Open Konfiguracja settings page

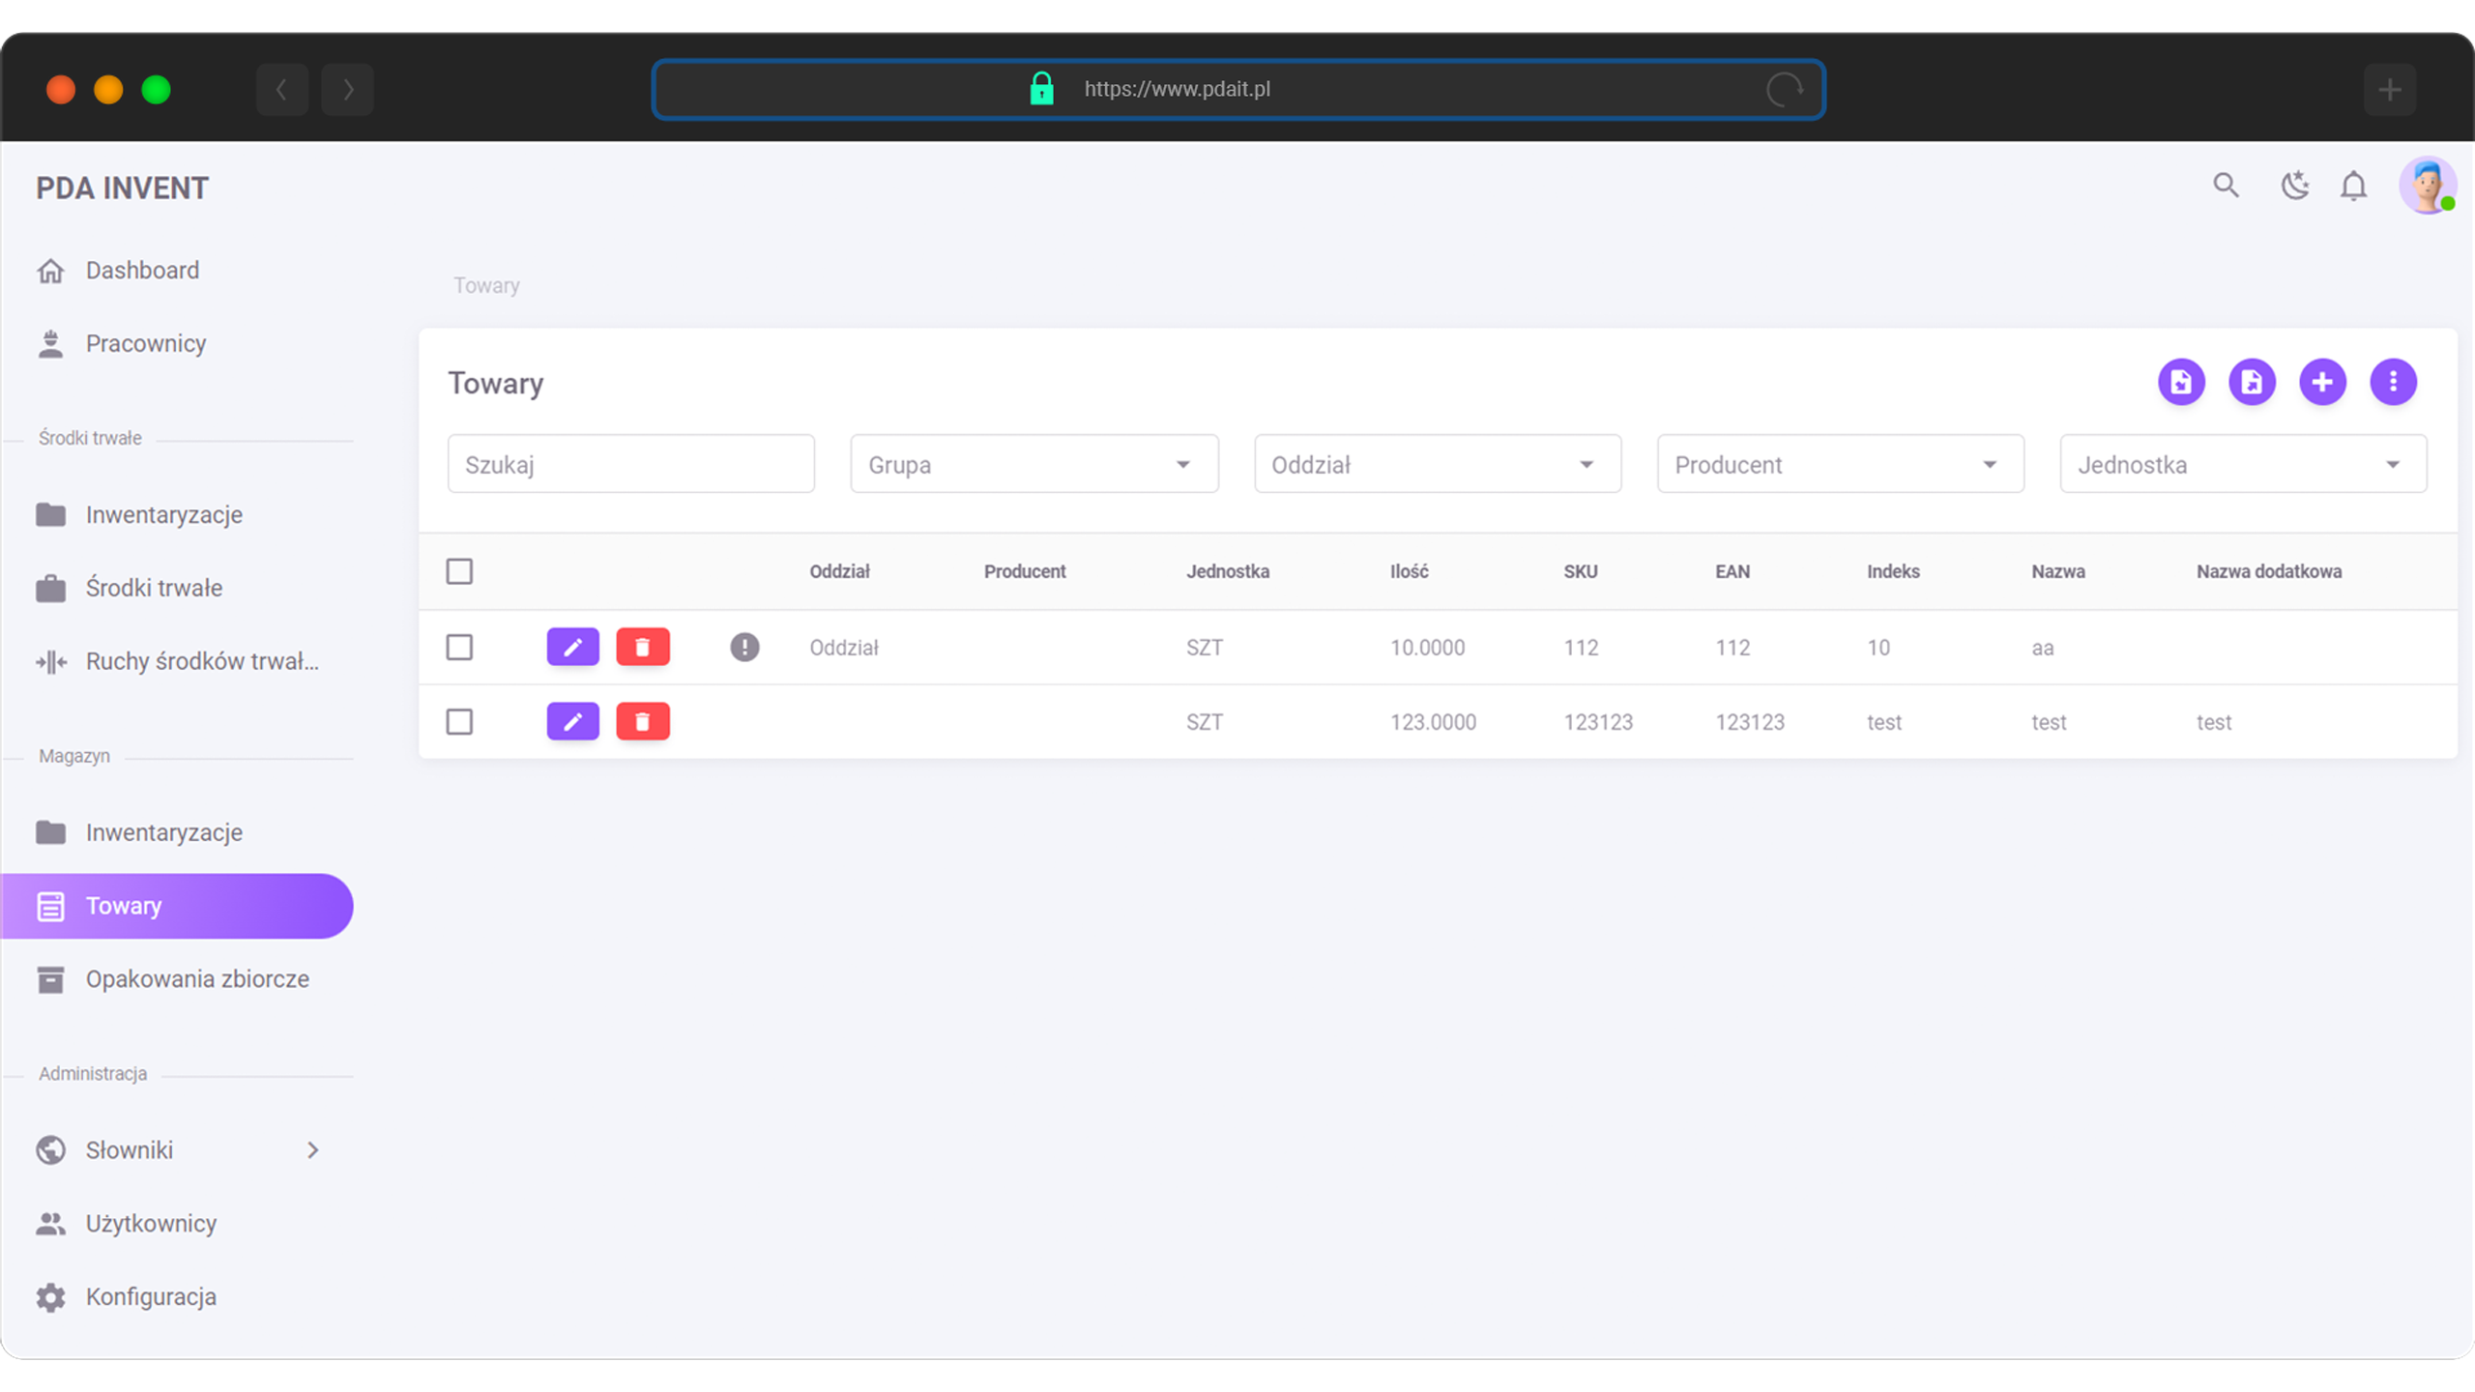click(151, 1296)
